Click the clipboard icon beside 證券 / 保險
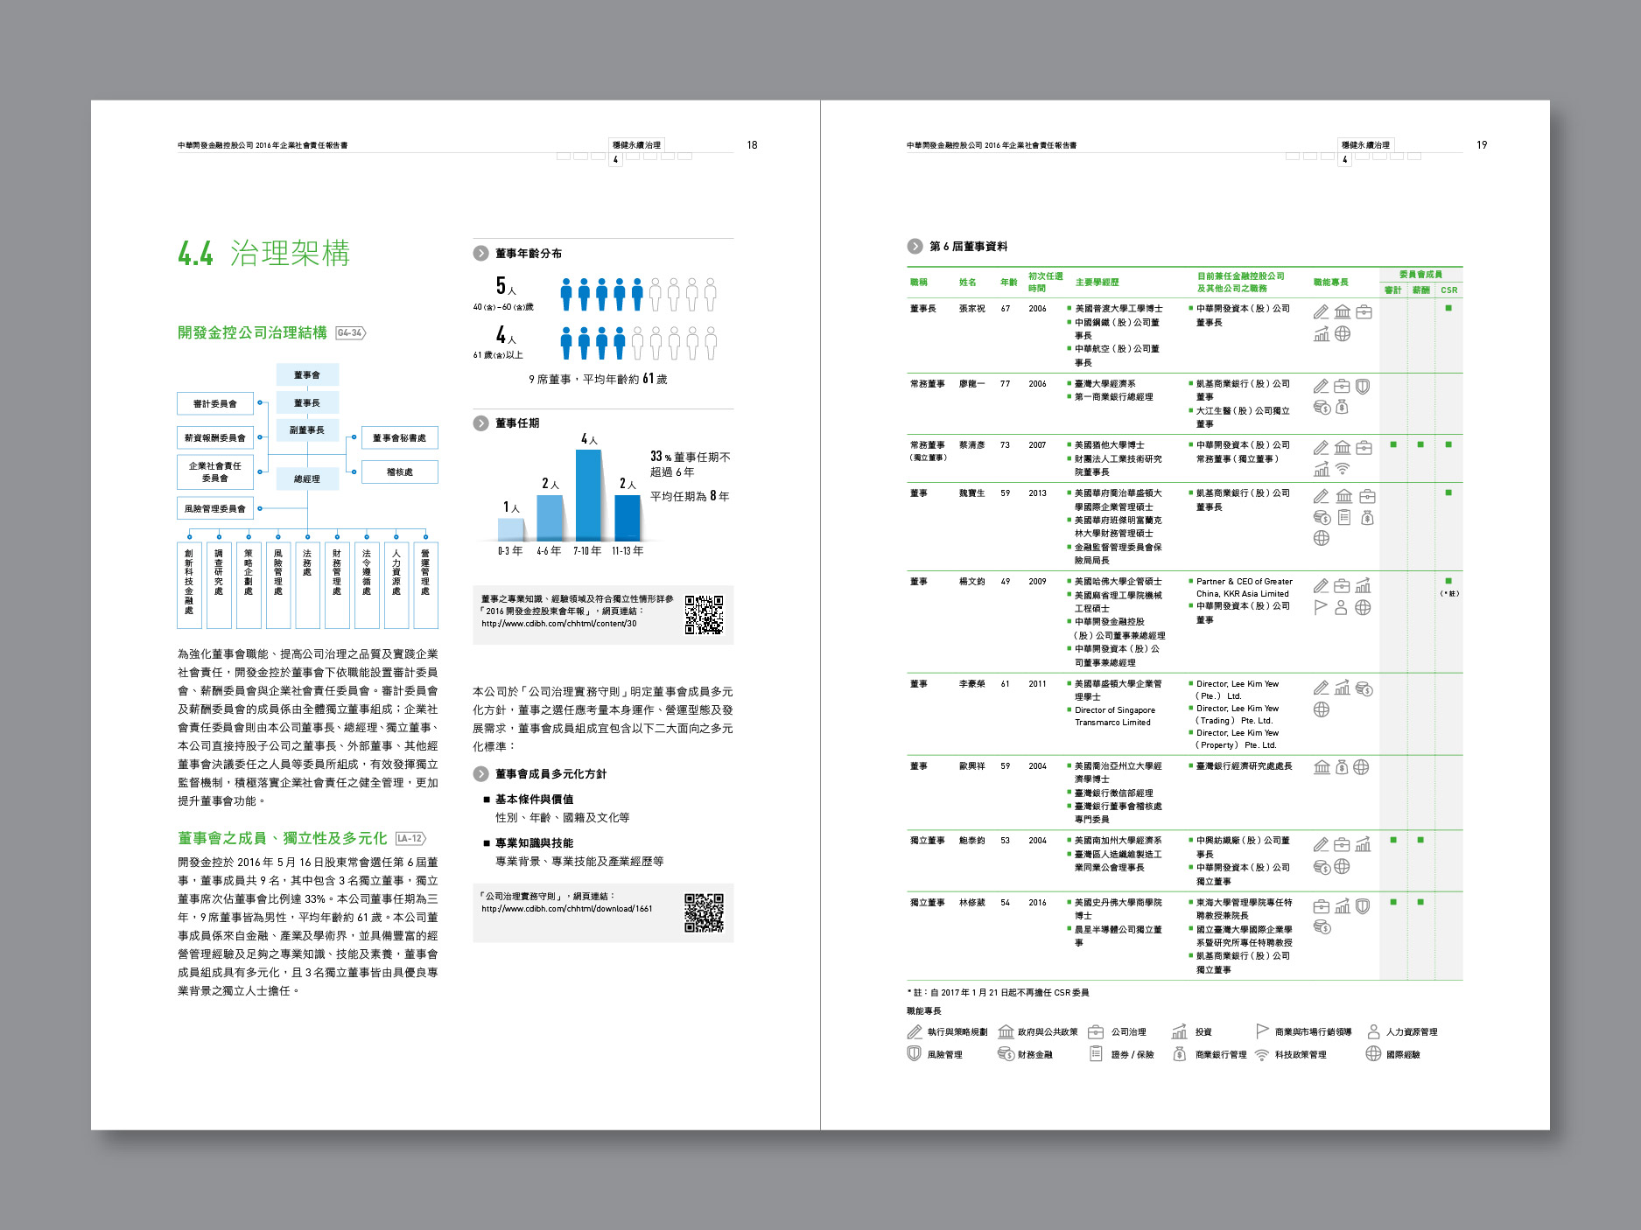Screen dimensions: 1641x1230 1096,1053
